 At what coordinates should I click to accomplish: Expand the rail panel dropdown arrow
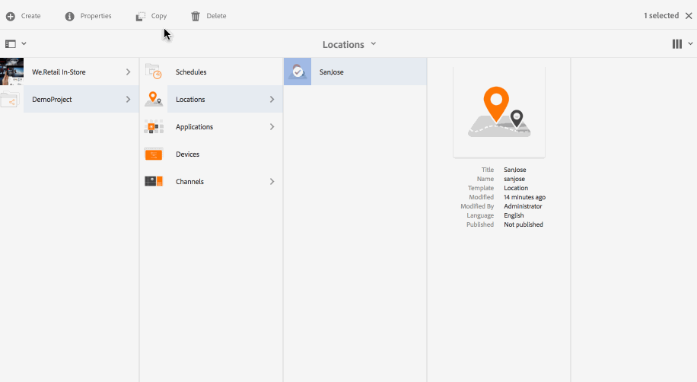click(24, 43)
